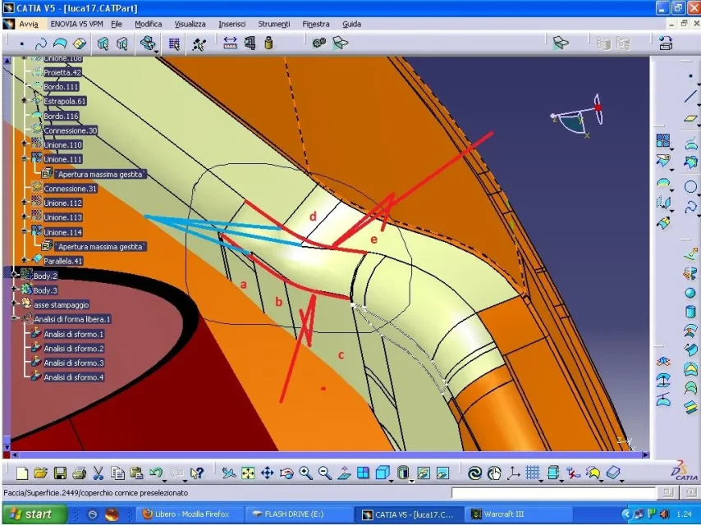The height and width of the screenshot is (525, 701).
Task: Open the ENOVIA V5 VPM menu
Action: tap(76, 24)
